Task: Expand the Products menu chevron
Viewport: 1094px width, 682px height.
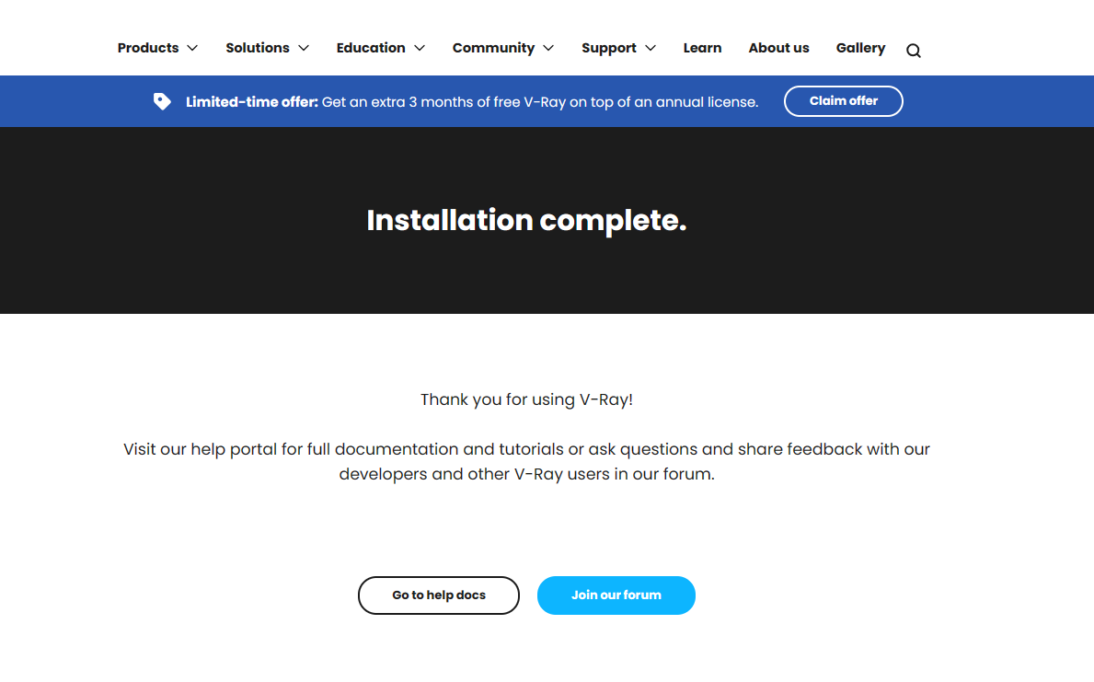Action: [x=192, y=48]
